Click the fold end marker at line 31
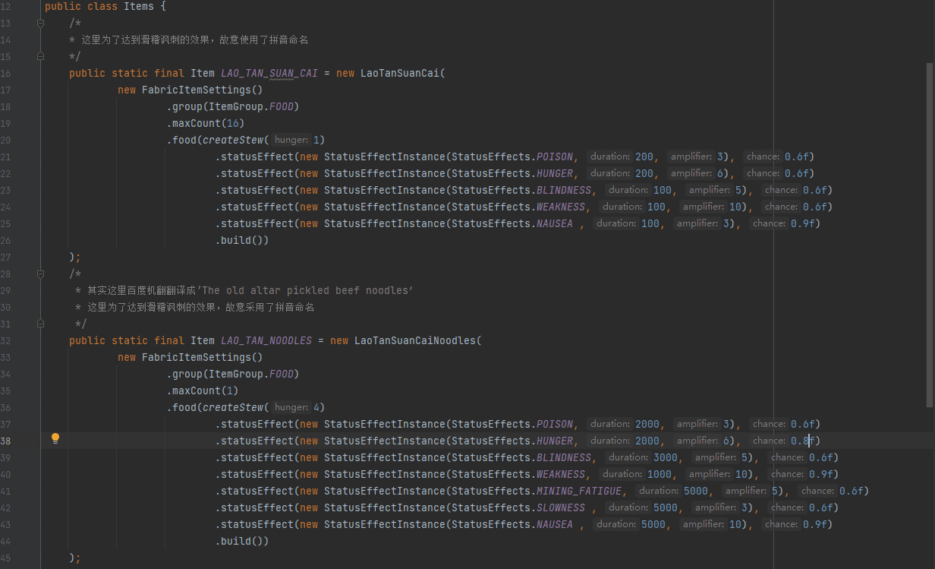 [x=41, y=324]
